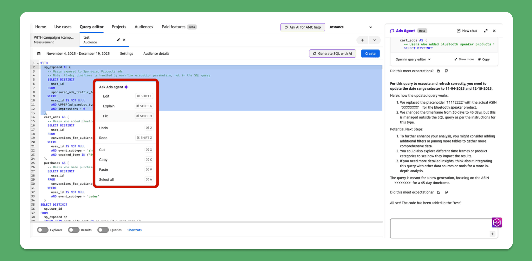532x261 pixels.
Task: Close the Ads Agent panel
Action: [494, 31]
